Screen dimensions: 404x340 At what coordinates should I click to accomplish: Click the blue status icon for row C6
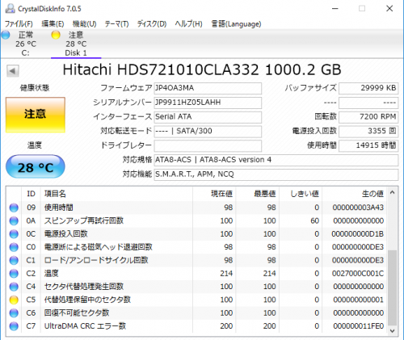click(x=14, y=313)
